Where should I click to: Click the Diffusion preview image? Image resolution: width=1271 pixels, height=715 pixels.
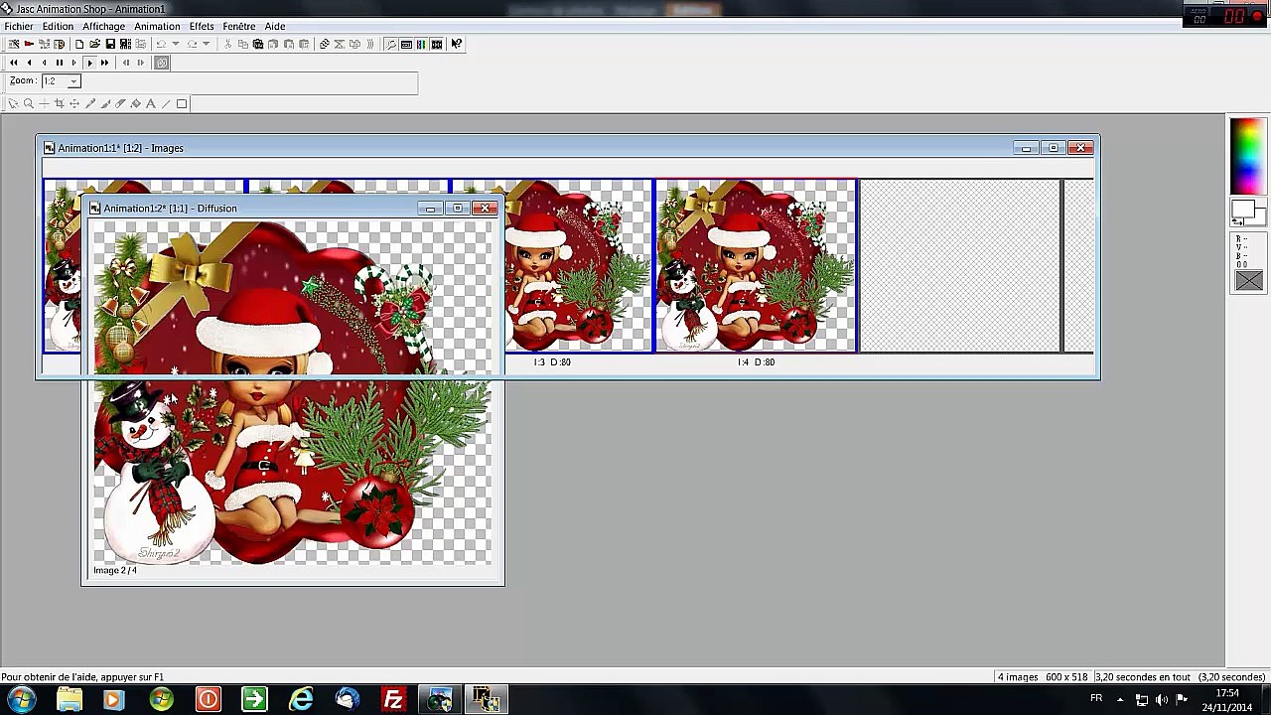coord(293,392)
